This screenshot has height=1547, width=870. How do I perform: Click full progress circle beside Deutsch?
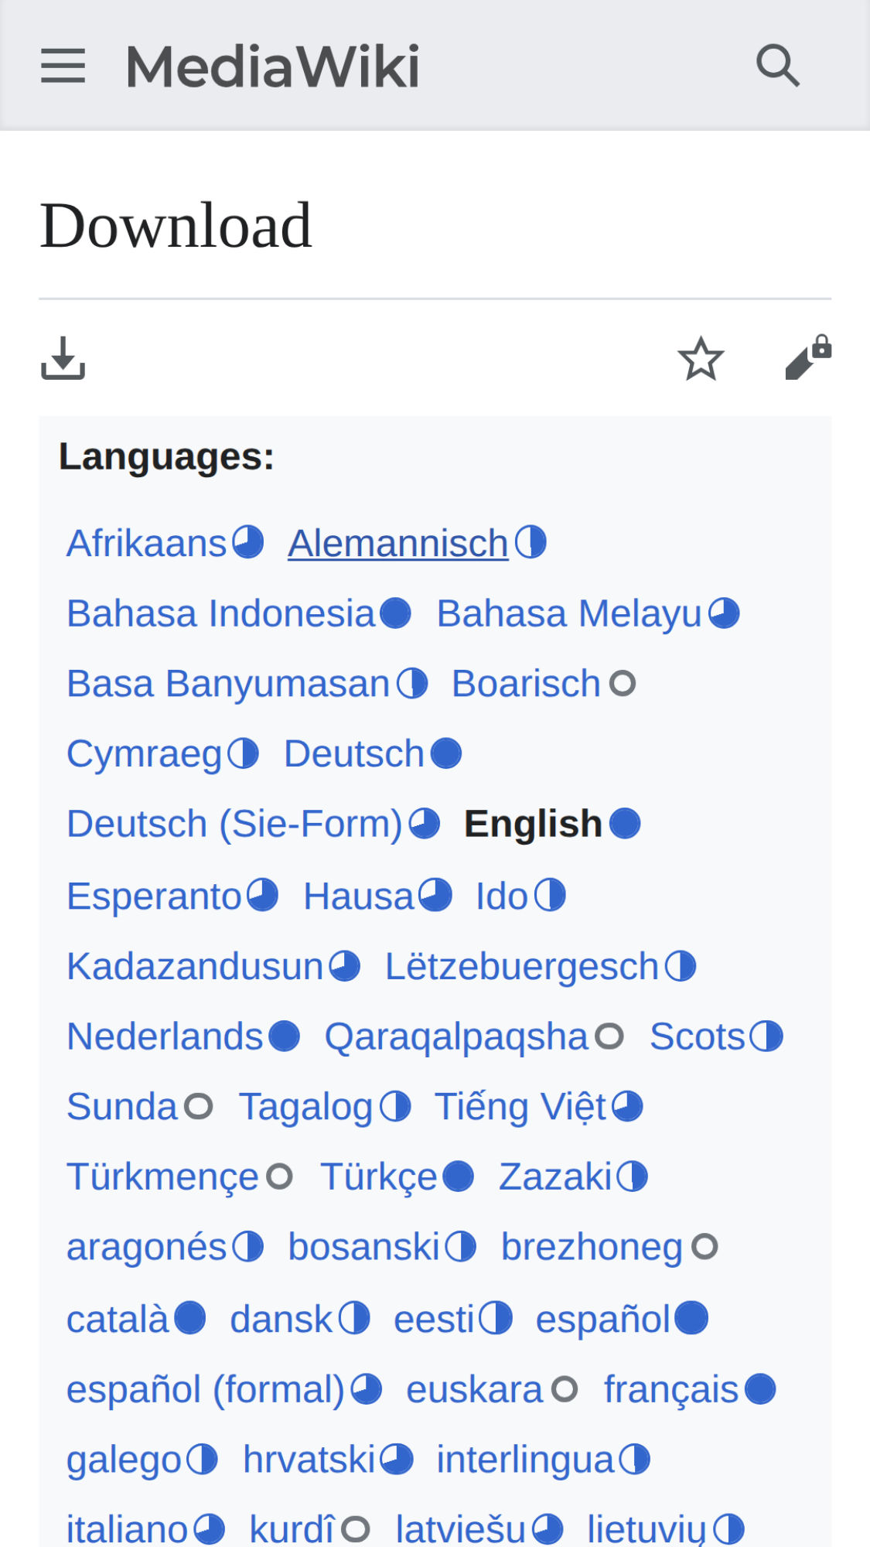[x=446, y=753]
